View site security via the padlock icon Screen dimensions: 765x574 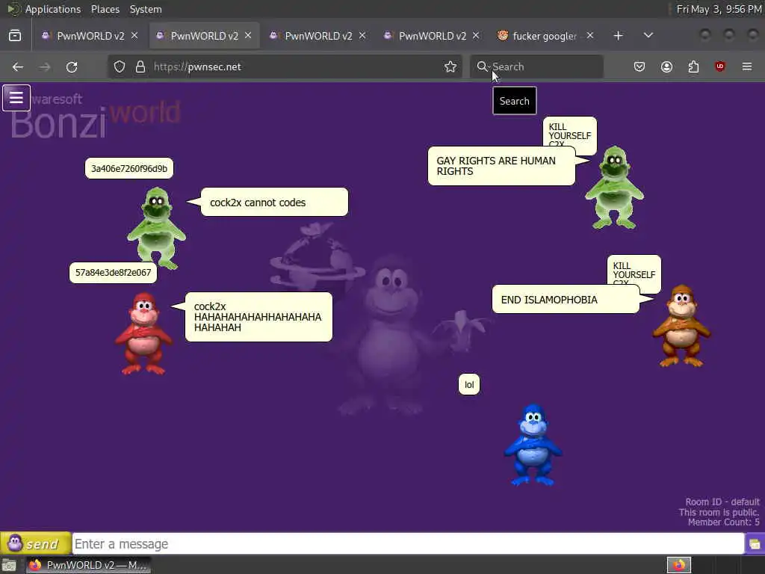pyautogui.click(x=140, y=67)
